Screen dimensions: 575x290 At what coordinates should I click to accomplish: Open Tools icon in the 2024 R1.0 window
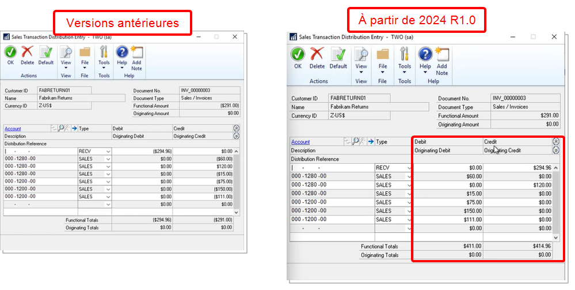(405, 54)
